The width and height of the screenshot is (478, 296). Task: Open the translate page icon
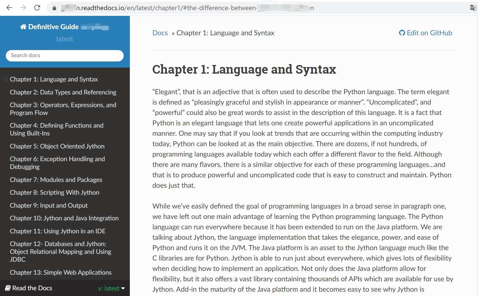click(473, 8)
